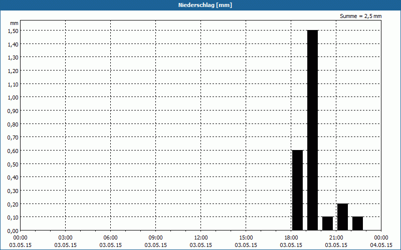Click the Niederschlag [mm] title bar
This screenshot has height=250, width=401.
click(200, 5)
